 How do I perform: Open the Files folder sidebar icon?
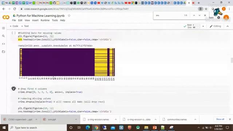click(x=3, y=52)
